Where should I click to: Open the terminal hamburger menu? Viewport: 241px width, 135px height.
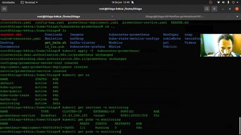pos(214,9)
